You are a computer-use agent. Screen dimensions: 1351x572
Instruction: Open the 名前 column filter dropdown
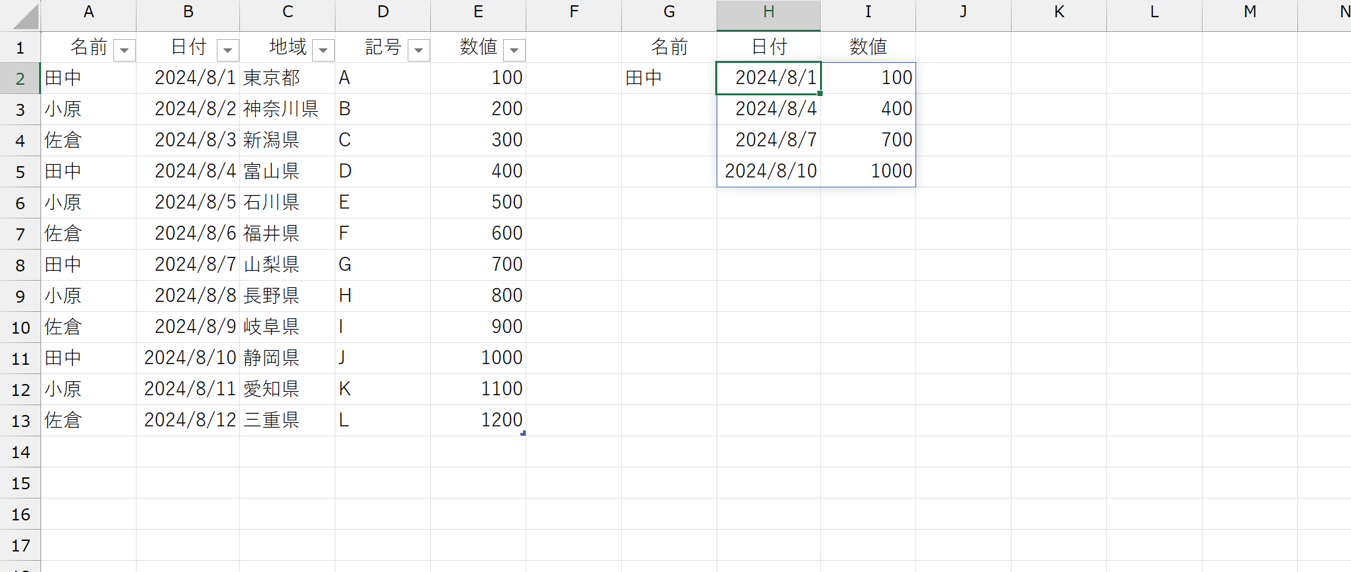[x=124, y=50]
